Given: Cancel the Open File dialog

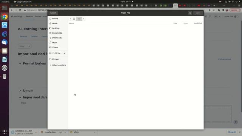Looking at the screenshot, I should coord(53,13).
